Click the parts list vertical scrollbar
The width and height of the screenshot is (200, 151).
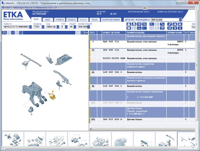(x=197, y=65)
